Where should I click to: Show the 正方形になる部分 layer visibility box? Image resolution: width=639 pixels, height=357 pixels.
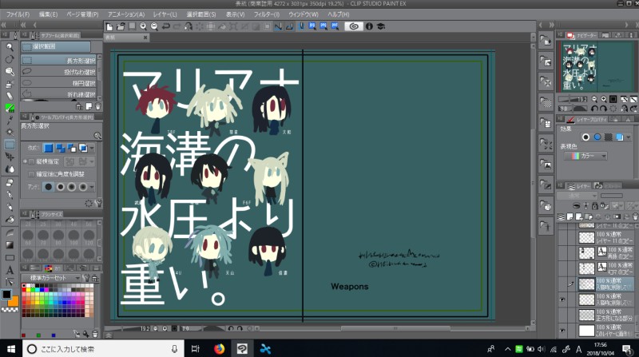pos(562,315)
